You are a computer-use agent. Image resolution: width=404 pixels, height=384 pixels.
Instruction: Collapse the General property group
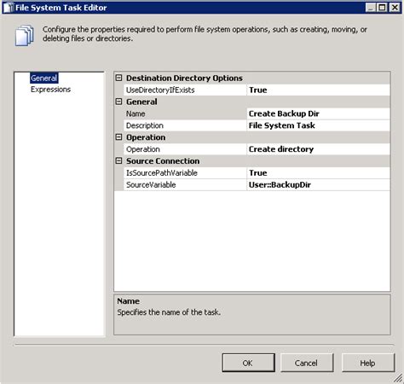[118, 102]
